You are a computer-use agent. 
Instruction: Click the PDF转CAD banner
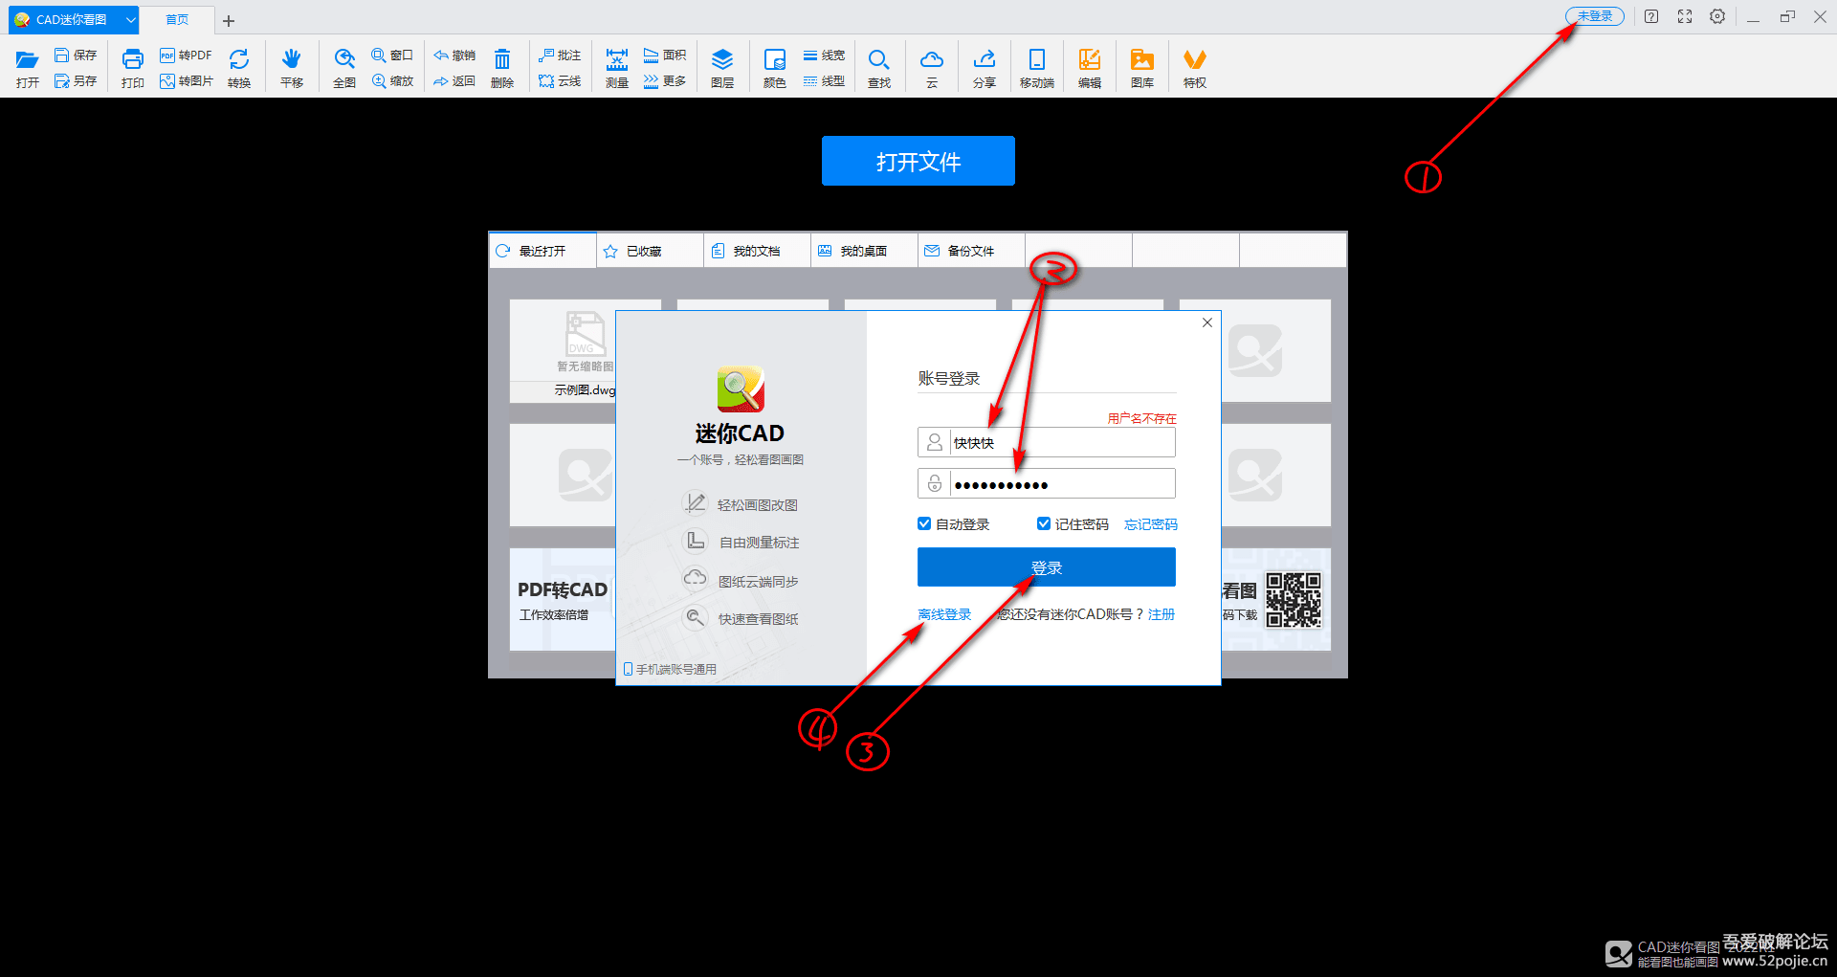pos(563,599)
